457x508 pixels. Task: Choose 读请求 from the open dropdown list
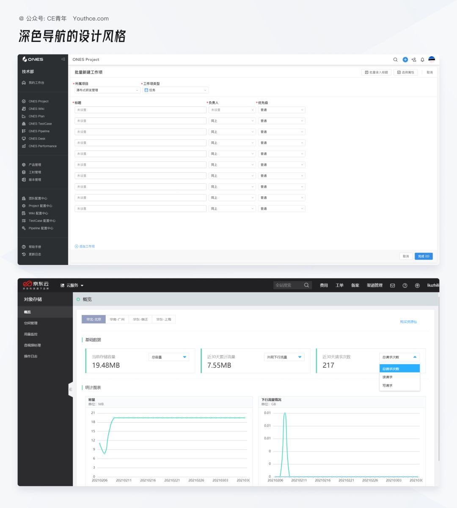coord(388,377)
